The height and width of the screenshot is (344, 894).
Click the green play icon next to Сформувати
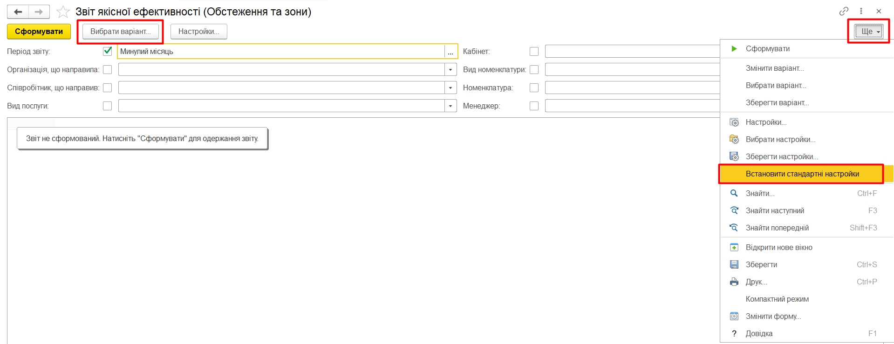pyautogui.click(x=734, y=49)
